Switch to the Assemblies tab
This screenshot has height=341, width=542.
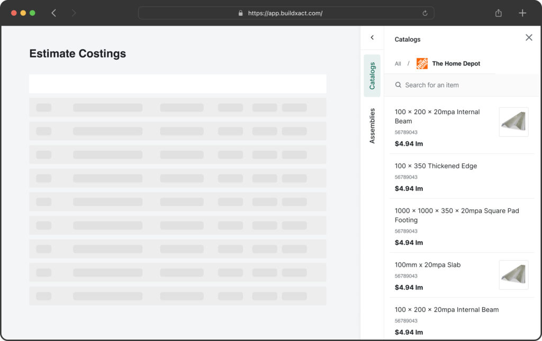coord(372,126)
